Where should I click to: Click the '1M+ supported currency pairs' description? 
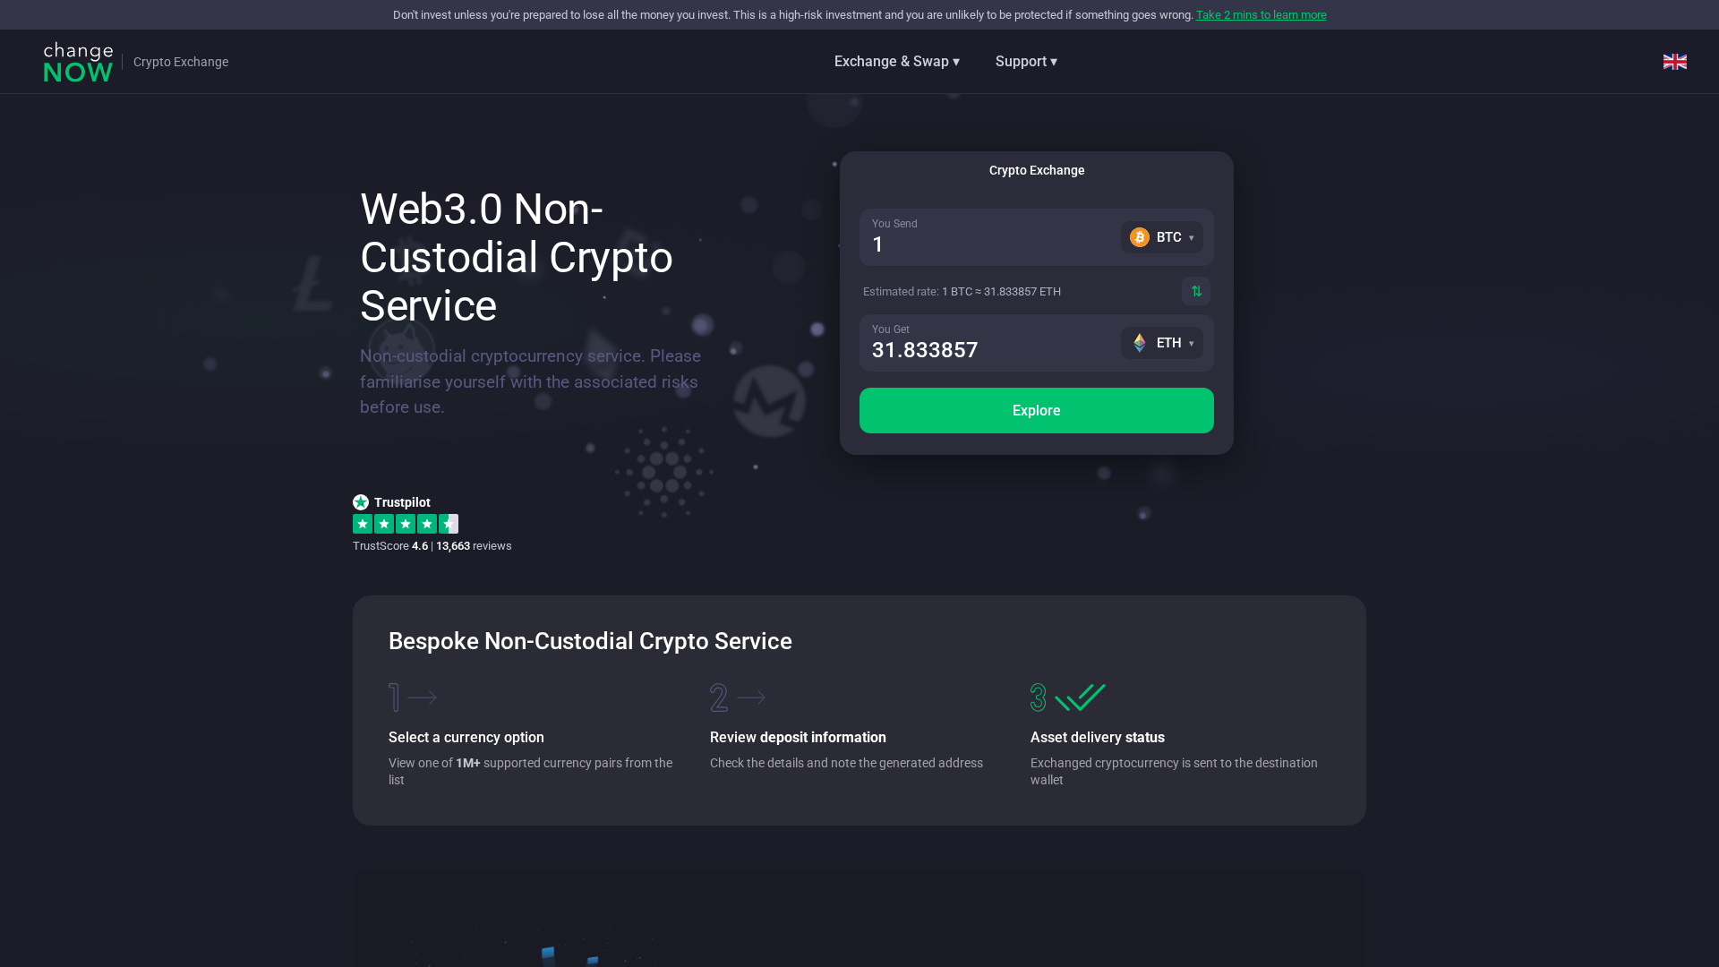[x=531, y=772]
